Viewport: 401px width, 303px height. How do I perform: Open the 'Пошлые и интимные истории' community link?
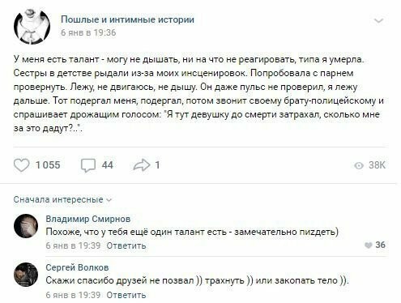(x=127, y=19)
